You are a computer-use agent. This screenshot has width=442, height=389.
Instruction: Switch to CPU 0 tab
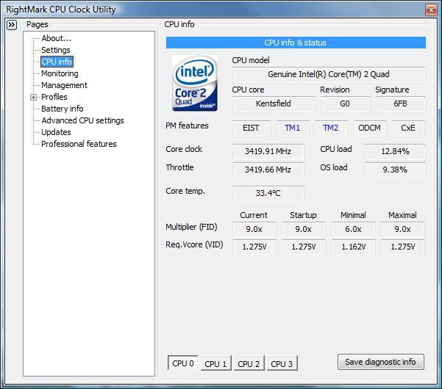point(182,363)
